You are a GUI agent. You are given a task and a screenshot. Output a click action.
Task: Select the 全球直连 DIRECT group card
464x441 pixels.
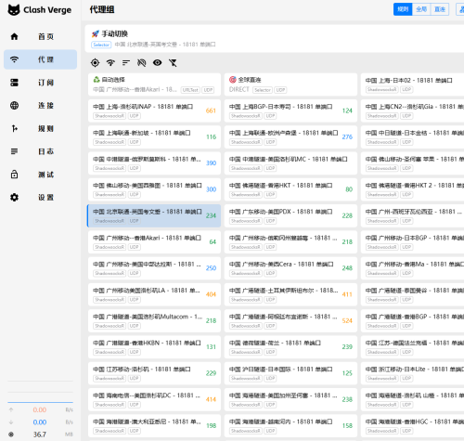(290, 84)
